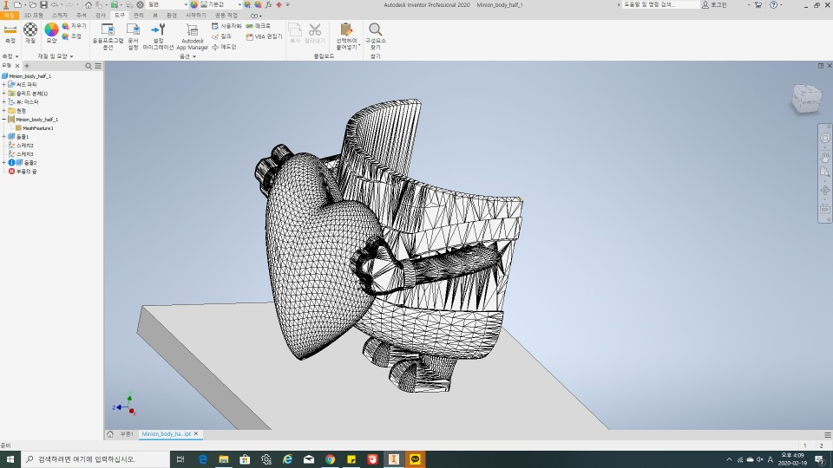Open the VBA 편집기 (VBA Editor)
This screenshot has width=833, height=468.
[264, 36]
